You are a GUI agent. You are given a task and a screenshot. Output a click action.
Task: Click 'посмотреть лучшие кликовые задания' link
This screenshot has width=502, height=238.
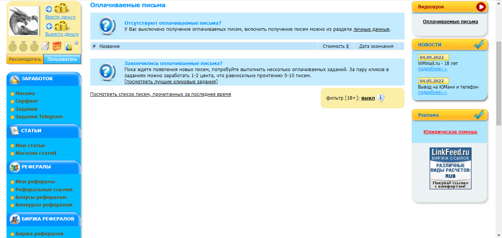[x=171, y=82]
